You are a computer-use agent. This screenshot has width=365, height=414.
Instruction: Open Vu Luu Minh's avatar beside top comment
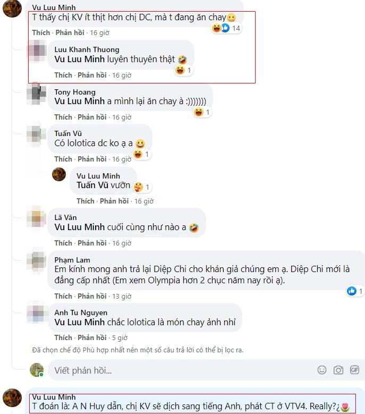click(12, 8)
